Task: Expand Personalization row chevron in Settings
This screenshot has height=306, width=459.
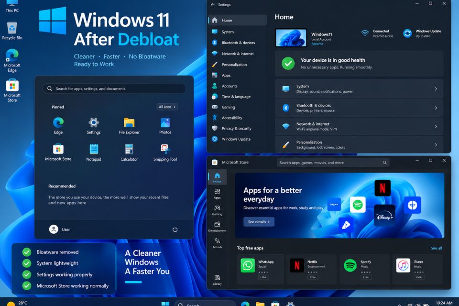Action: (436, 145)
